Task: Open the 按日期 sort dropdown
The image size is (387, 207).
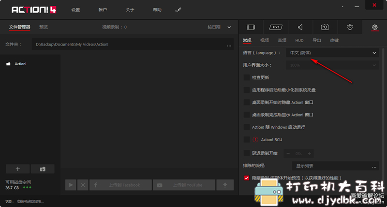Action: click(219, 27)
